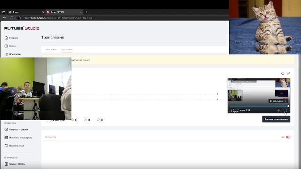301x169 pixels.
Task: Open the Плейлисты sidebar item
Action: click(13, 54)
